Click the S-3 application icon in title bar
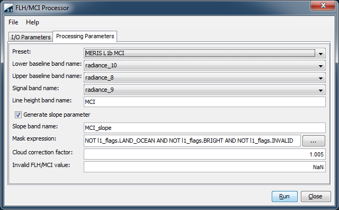This screenshot has width=339, height=210. coord(8,8)
